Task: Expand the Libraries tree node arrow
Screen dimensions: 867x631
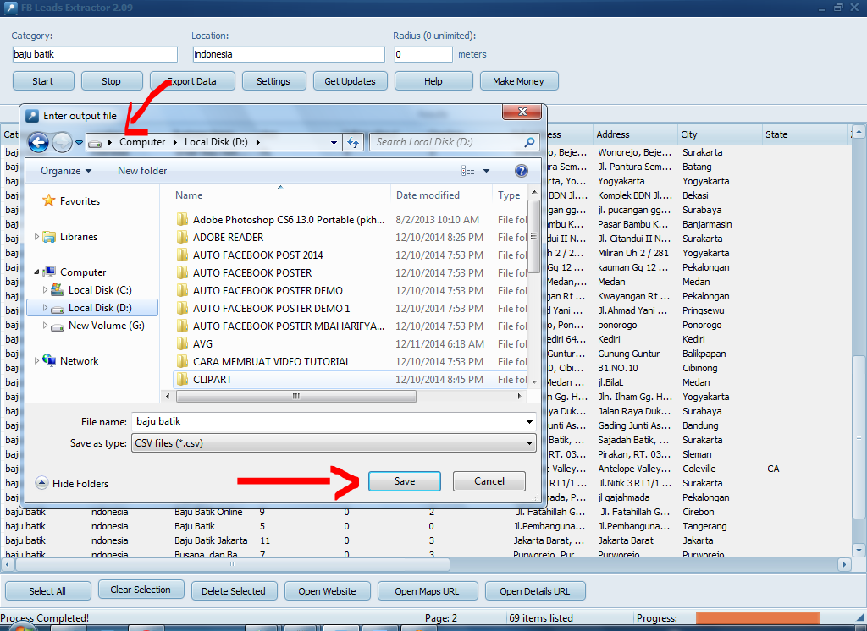Action: pos(36,237)
